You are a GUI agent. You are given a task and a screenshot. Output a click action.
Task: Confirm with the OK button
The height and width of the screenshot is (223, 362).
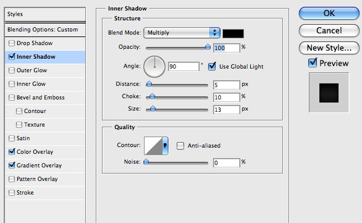[x=329, y=13]
